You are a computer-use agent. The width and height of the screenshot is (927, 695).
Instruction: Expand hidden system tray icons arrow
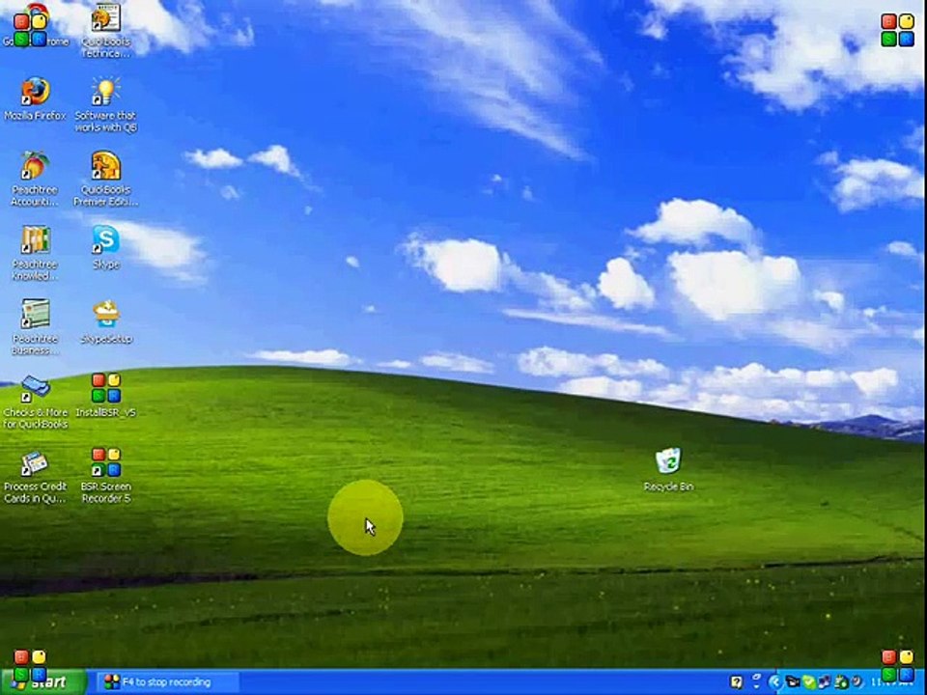click(x=775, y=682)
